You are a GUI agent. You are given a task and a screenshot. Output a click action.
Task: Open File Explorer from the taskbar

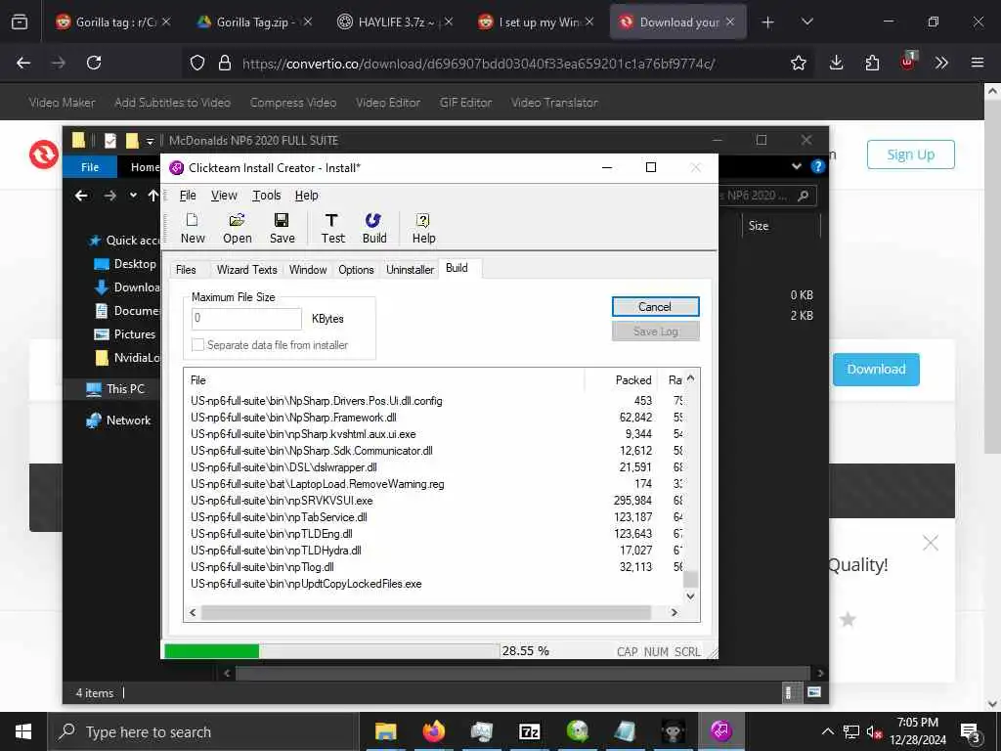point(385,731)
